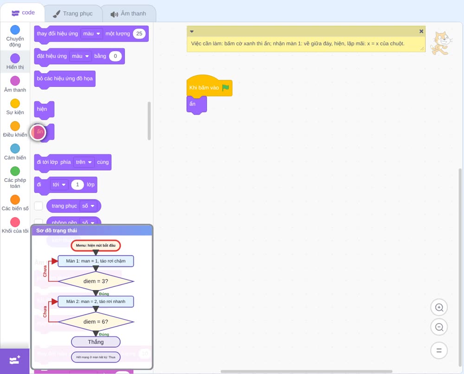Screen dimensions: 464x374
Task: Toggle the trang phục reporter checkbox
Action: click(x=39, y=206)
